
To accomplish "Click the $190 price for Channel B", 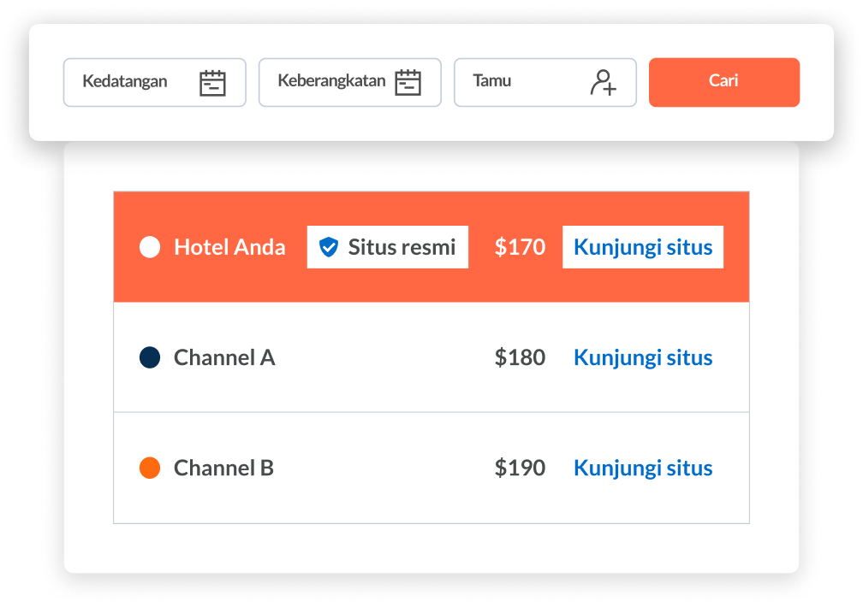I will [520, 468].
